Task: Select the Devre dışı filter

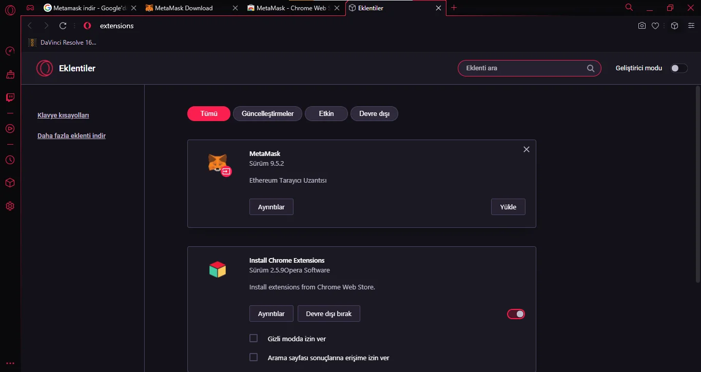Action: coord(374,113)
